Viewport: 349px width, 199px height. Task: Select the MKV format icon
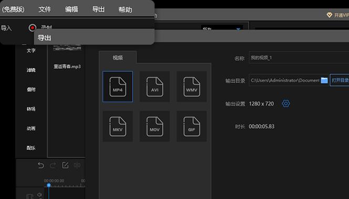coord(118,126)
